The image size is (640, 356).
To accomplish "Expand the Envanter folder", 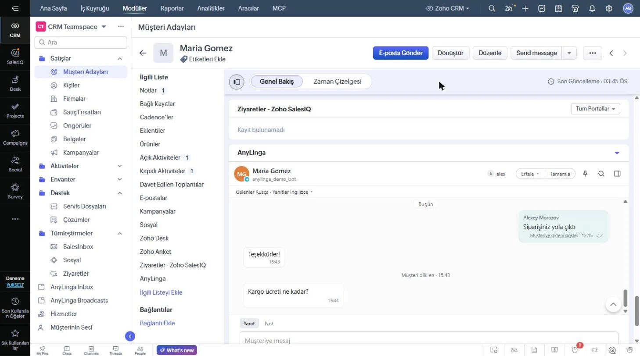I will click(120, 179).
